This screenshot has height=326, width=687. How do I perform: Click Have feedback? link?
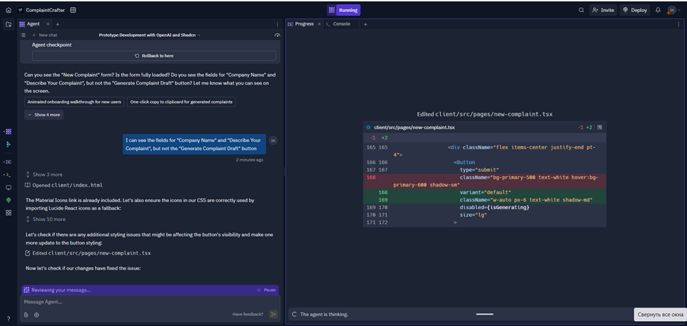pos(248,314)
